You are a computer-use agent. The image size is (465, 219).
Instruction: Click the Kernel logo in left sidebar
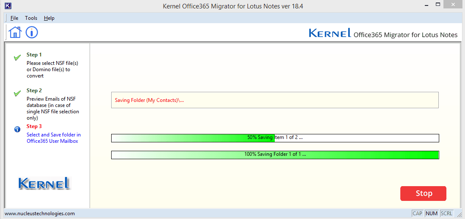click(x=44, y=183)
